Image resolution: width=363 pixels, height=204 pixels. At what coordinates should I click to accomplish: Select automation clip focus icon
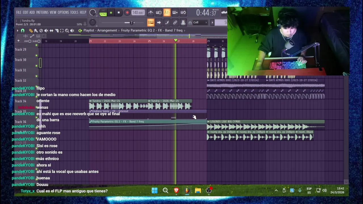(x=32, y=36)
